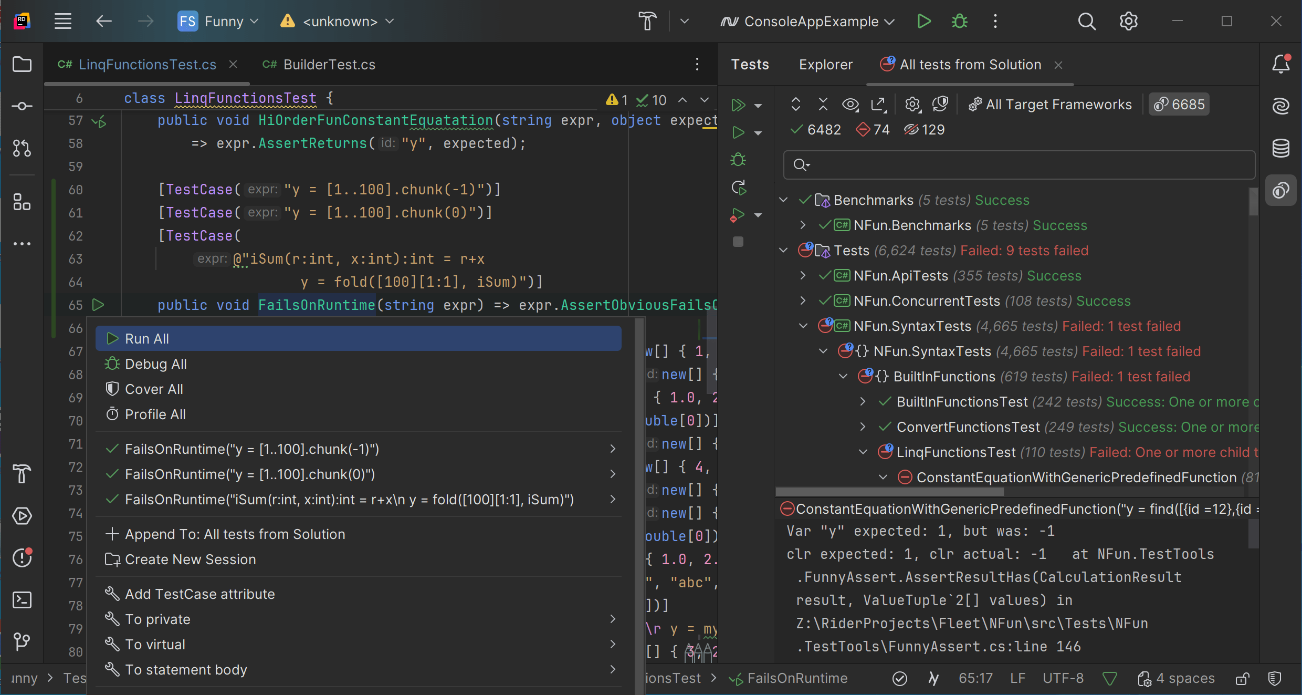Open the Database tool icon on right sidebar

click(x=1281, y=149)
